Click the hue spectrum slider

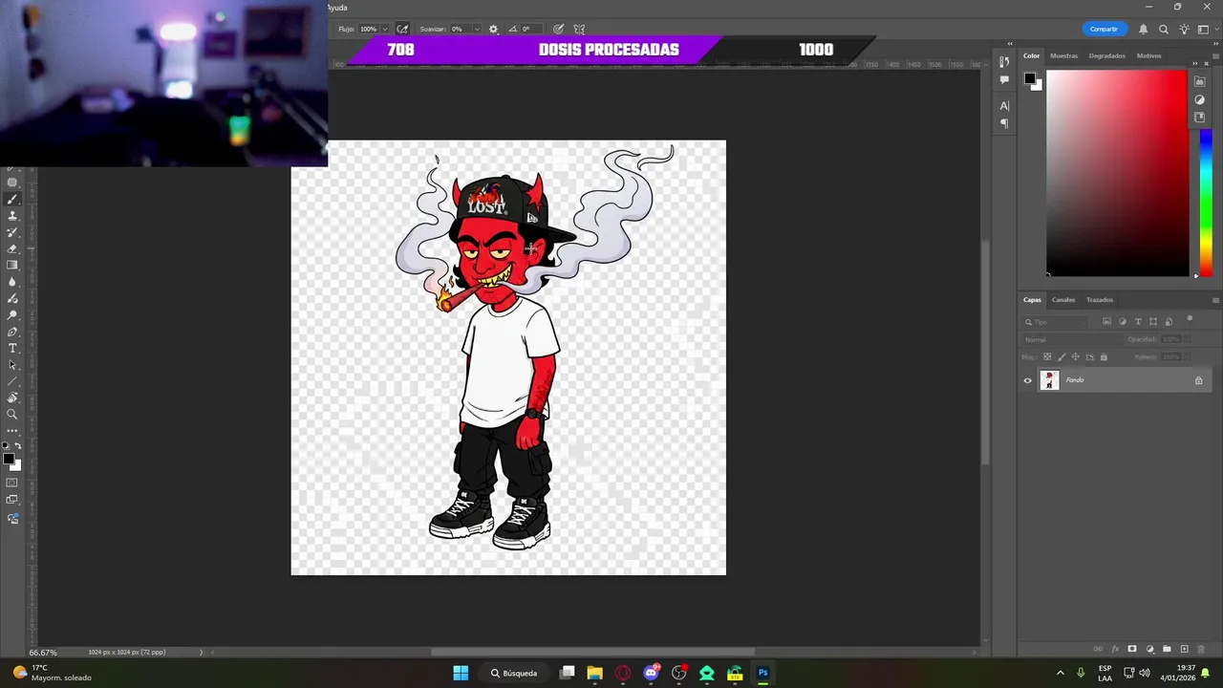(1206, 203)
